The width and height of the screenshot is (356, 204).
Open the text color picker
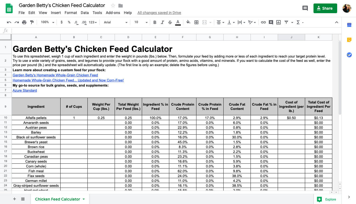point(178,22)
